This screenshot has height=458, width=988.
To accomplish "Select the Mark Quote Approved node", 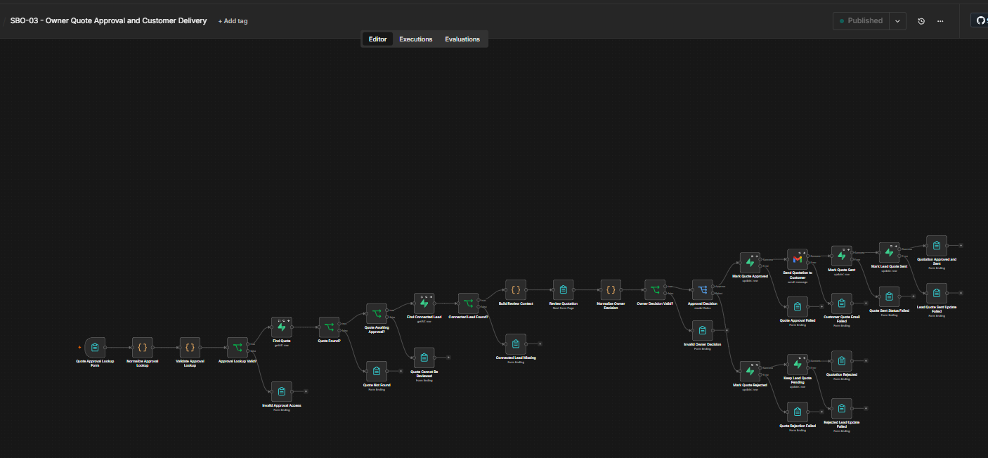I will (750, 263).
